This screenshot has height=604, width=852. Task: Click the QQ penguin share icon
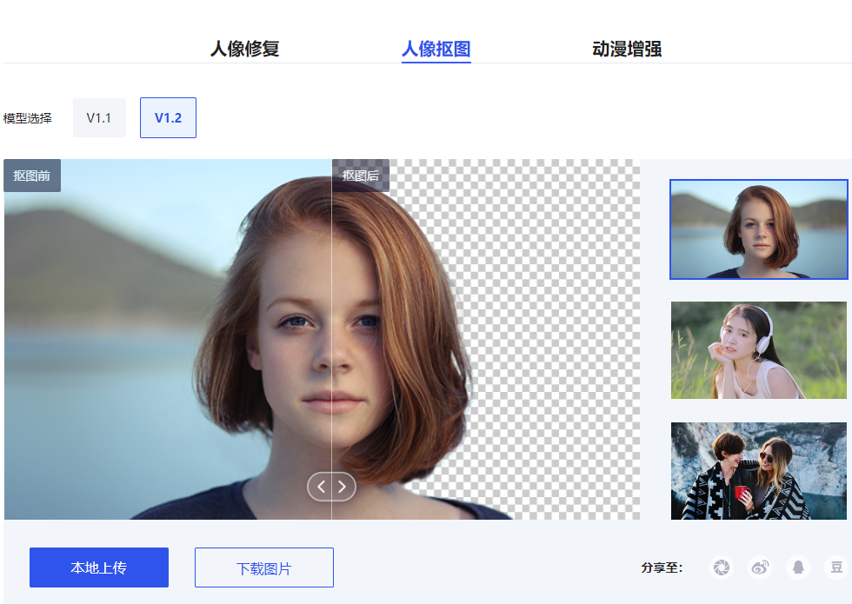(798, 567)
